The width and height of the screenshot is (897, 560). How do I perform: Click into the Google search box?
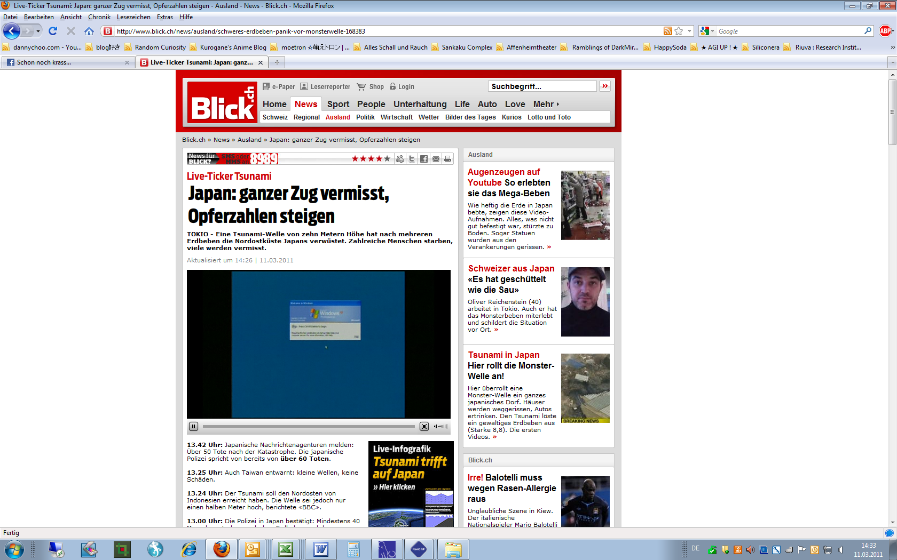tap(789, 31)
